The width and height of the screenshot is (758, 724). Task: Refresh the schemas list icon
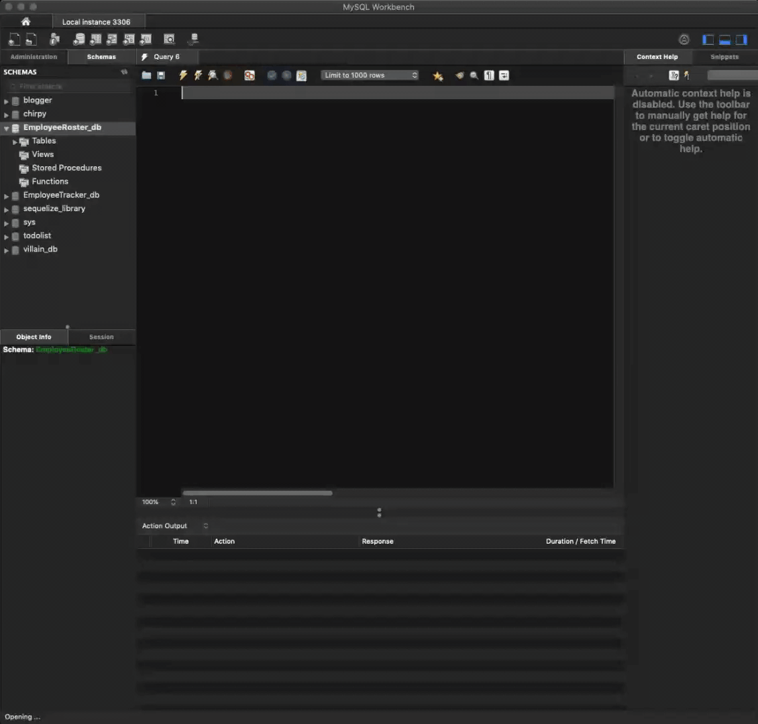tap(124, 72)
